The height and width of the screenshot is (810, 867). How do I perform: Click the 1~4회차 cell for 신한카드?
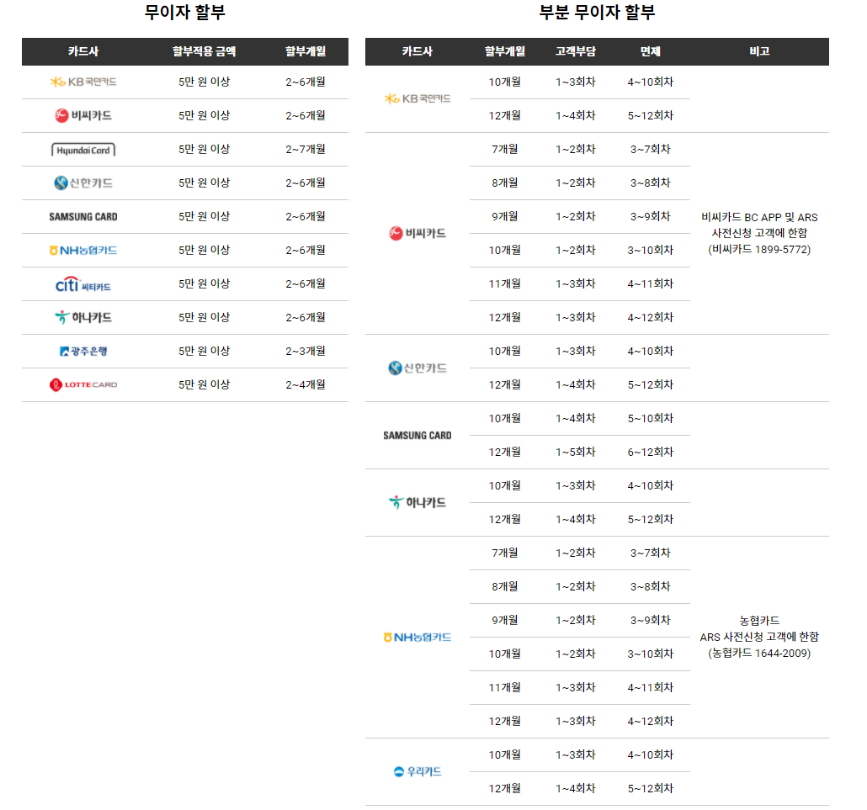576,384
